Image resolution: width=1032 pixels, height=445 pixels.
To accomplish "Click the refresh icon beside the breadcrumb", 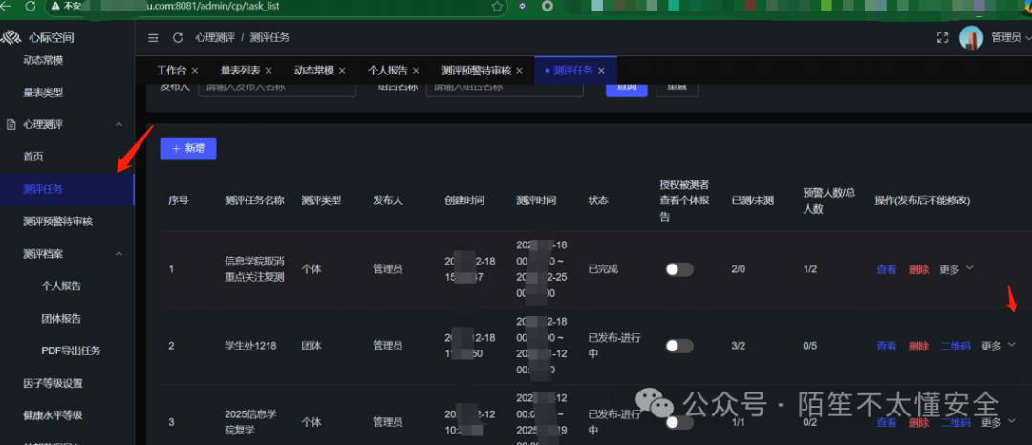I will coord(177,38).
